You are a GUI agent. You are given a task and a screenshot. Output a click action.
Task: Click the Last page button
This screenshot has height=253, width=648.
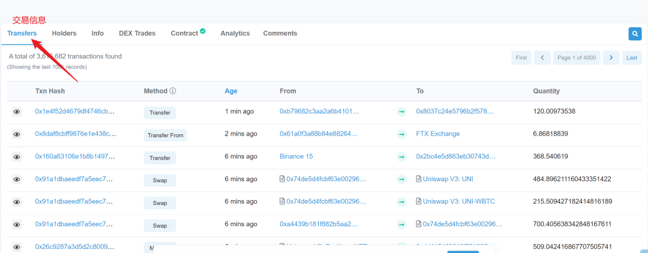click(x=631, y=58)
